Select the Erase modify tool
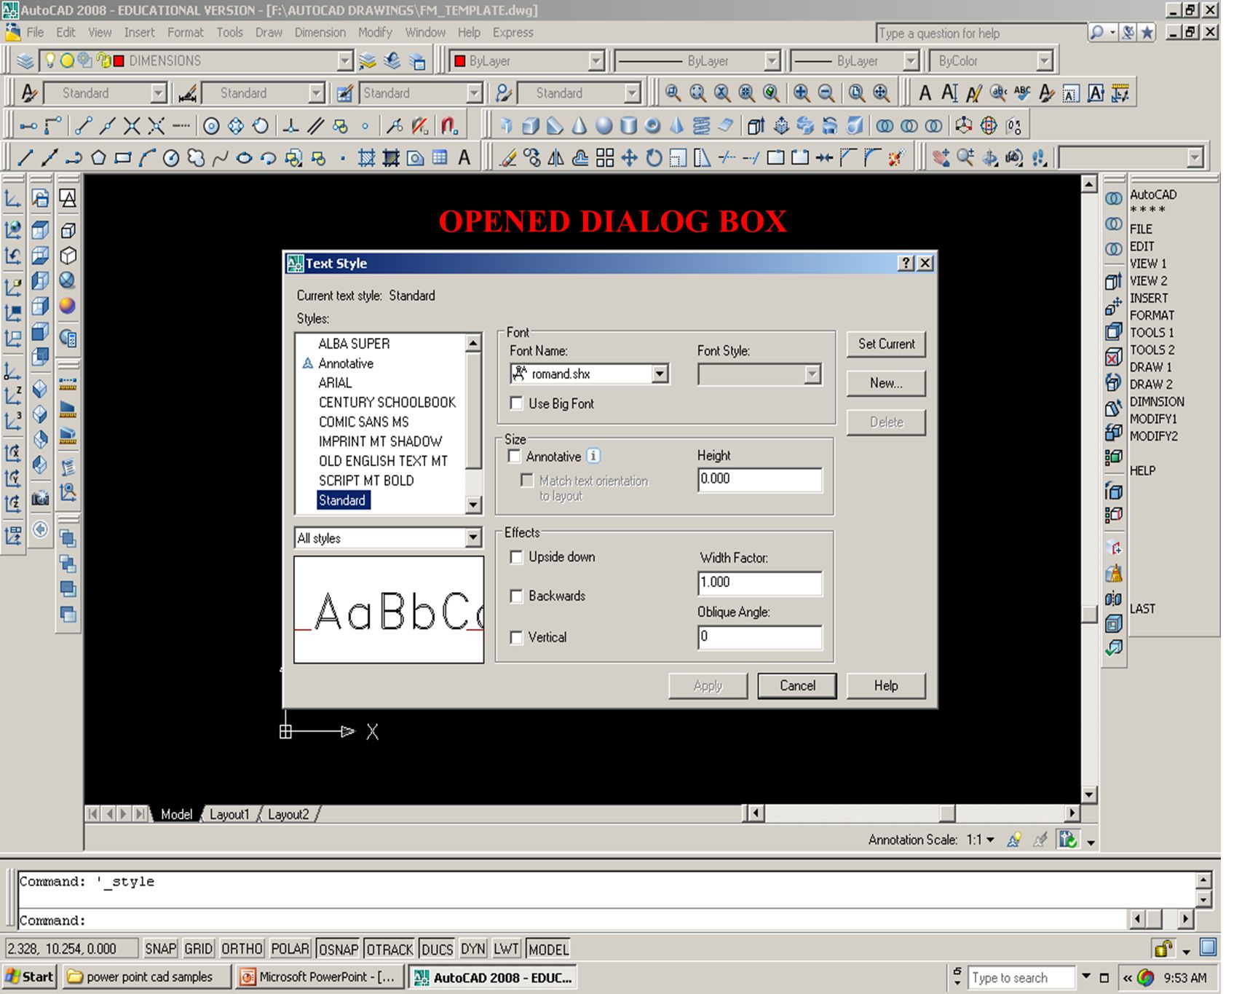The height and width of the screenshot is (994, 1242). [508, 157]
